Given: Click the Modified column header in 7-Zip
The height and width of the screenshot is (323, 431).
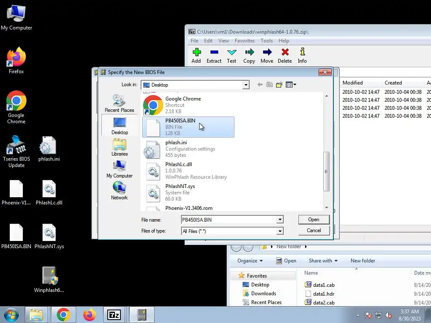Looking at the screenshot, I should coord(361,83).
